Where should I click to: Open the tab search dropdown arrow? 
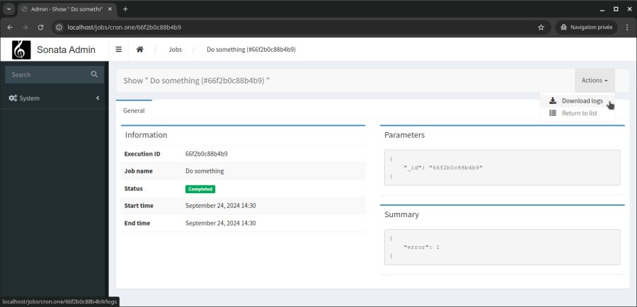tap(8, 9)
